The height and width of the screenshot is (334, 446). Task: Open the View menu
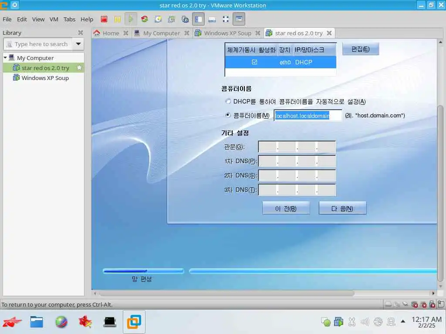tap(38, 19)
